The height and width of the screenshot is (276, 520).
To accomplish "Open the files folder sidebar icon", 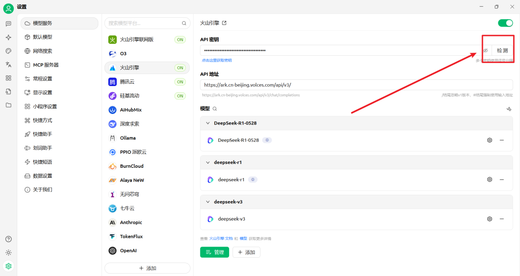I will [8, 105].
